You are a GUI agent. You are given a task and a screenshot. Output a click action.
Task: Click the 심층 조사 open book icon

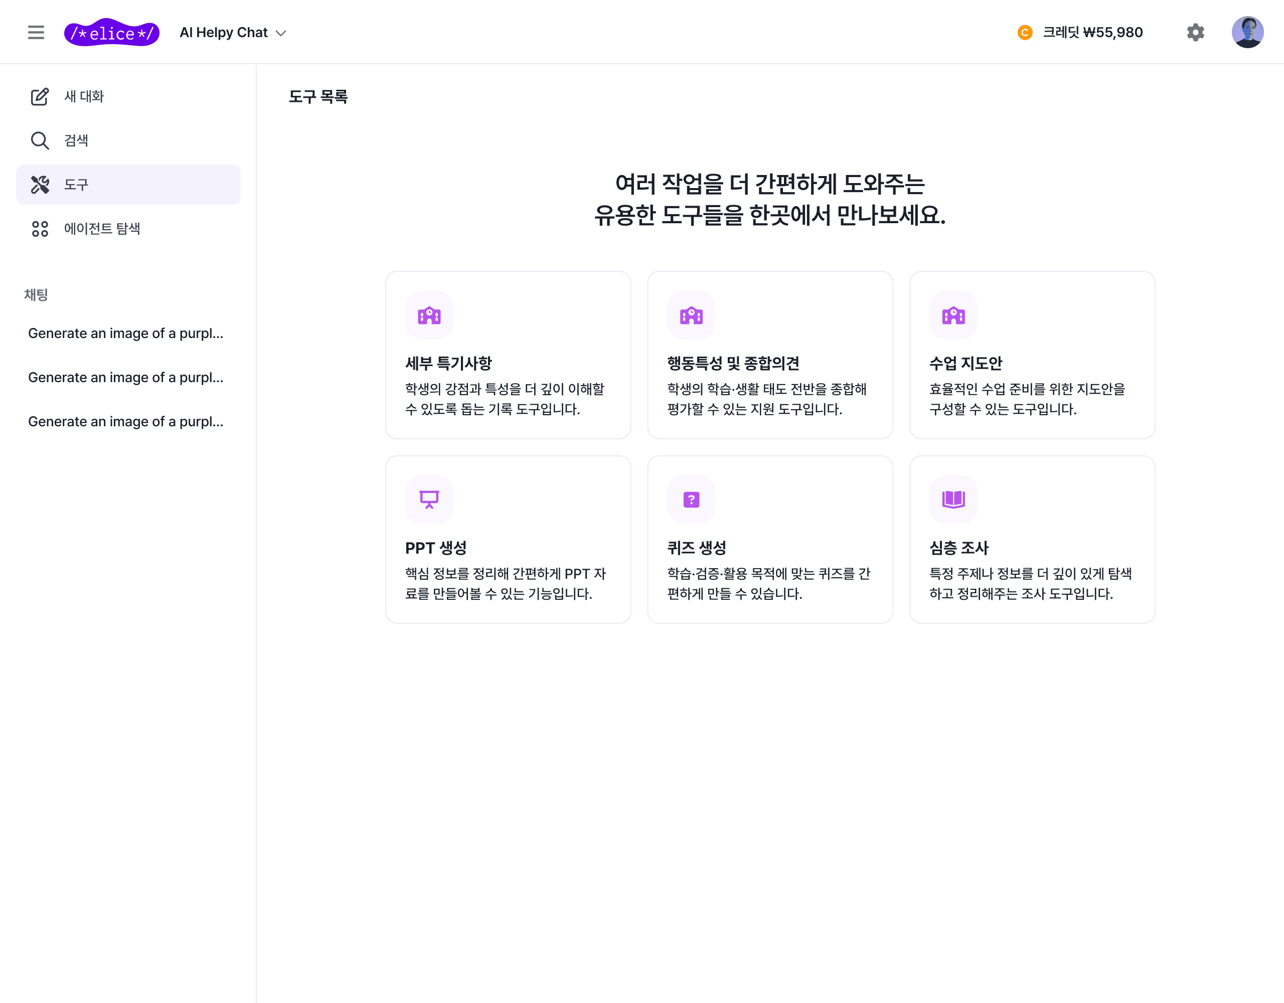click(953, 499)
